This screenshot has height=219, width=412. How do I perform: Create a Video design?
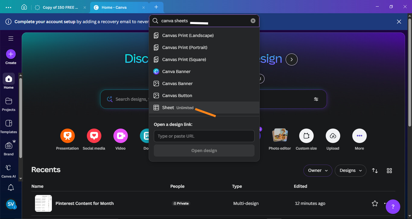[x=121, y=139]
